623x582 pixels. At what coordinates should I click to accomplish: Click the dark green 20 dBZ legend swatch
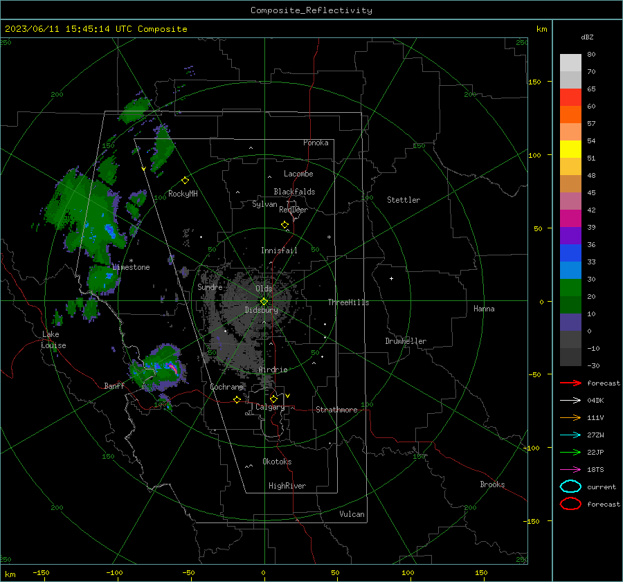click(570, 304)
